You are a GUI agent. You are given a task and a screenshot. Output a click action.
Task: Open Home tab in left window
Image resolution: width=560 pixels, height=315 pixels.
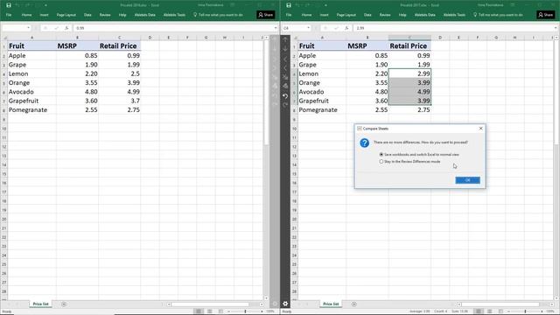coord(26,15)
